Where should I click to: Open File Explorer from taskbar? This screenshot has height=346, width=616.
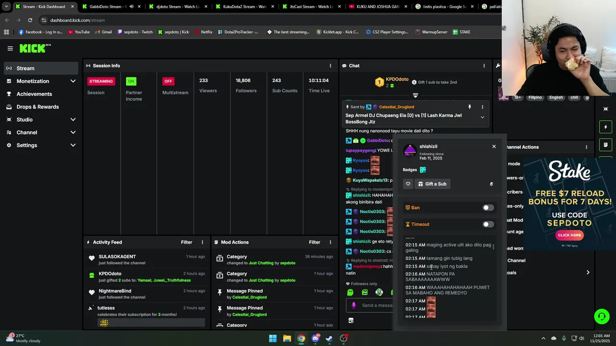click(x=287, y=338)
